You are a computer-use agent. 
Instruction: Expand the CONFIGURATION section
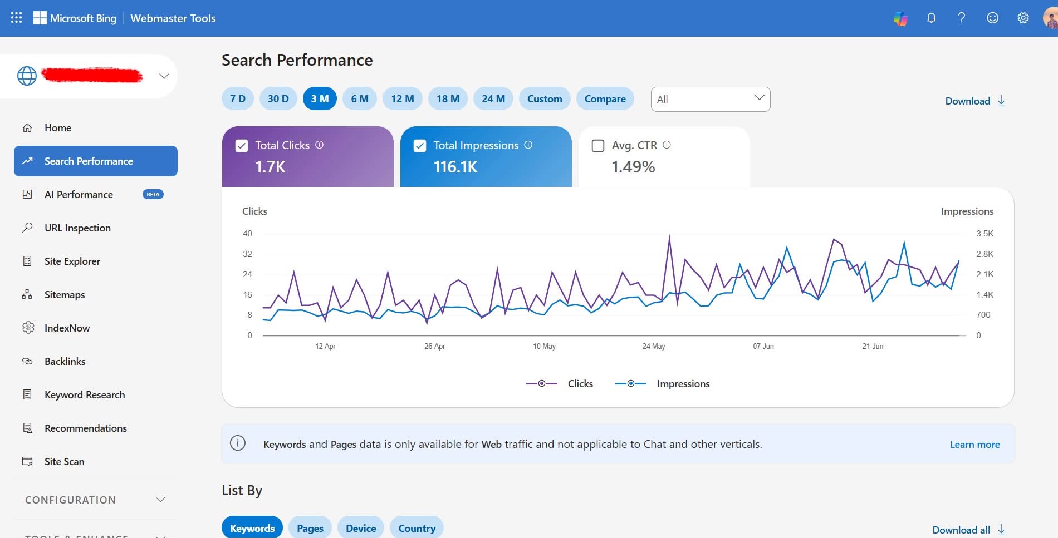click(x=96, y=500)
